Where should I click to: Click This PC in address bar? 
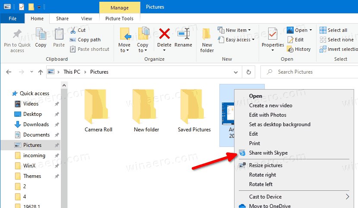72,72
